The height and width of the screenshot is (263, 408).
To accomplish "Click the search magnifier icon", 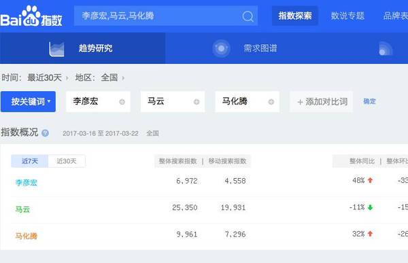I will click(x=248, y=16).
